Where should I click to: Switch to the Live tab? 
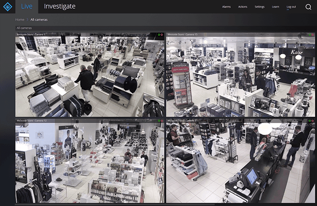pyautogui.click(x=28, y=6)
